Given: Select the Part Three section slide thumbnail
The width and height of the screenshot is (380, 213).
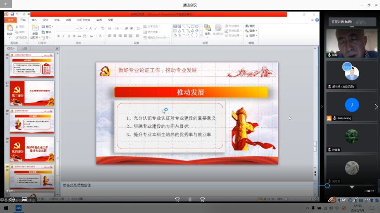Looking at the screenshot, I should point(32,93).
